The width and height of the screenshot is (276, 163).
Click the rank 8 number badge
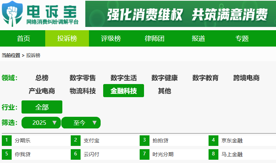214,154
